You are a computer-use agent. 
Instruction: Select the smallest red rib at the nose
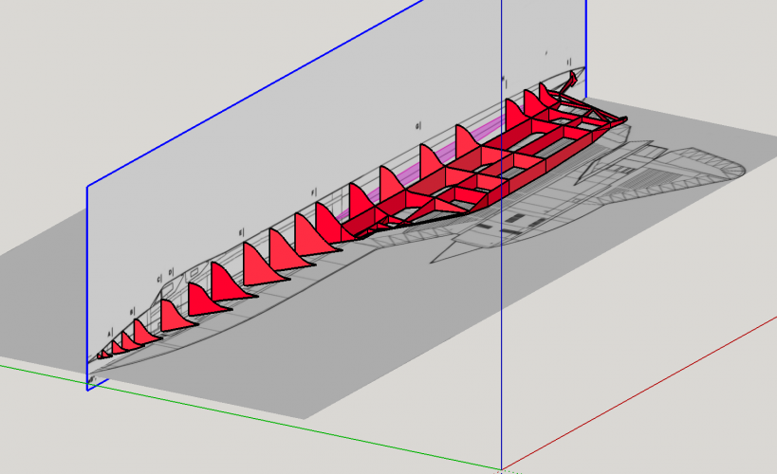[101, 355]
